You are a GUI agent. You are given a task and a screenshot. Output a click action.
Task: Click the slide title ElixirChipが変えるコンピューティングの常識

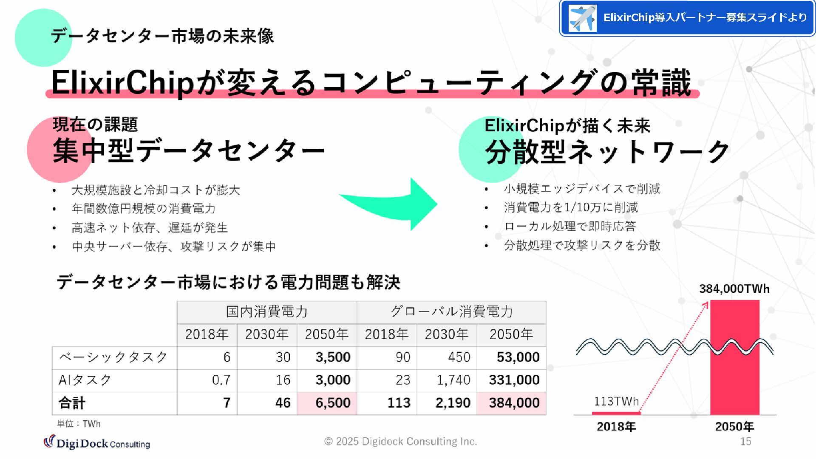pos(371,83)
